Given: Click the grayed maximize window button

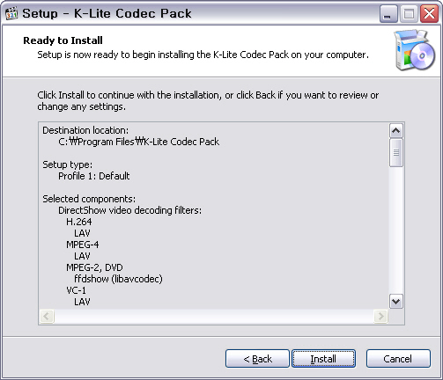Looking at the screenshot, I should pyautogui.click(x=409, y=14).
